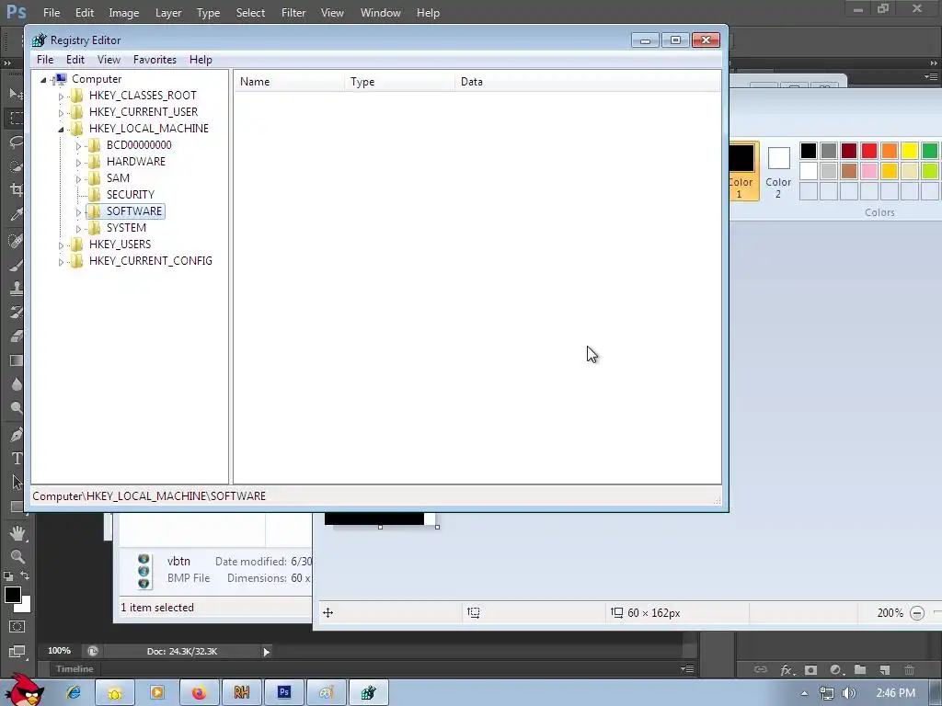The width and height of the screenshot is (942, 706).
Task: Add a layer mask
Action: click(x=810, y=669)
